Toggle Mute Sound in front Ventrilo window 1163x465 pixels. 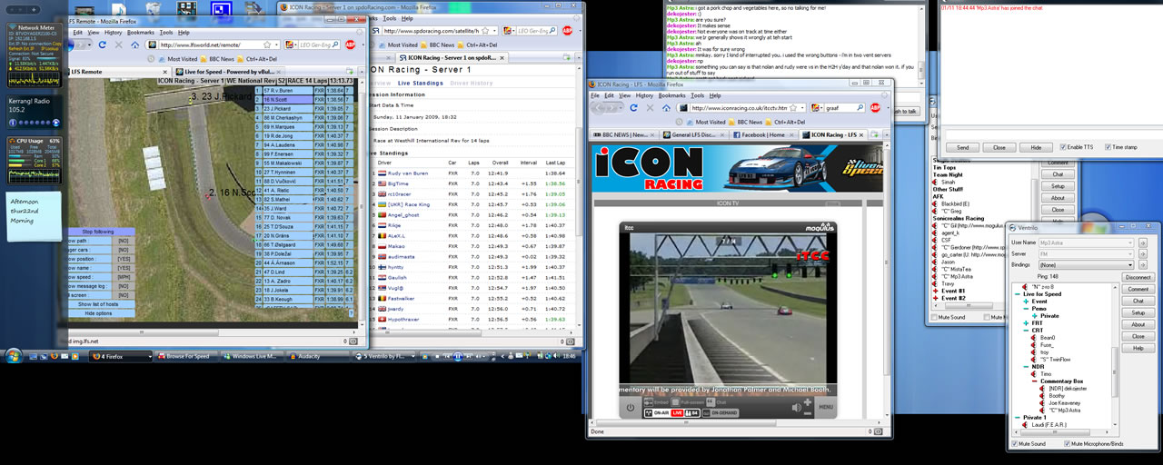1016,444
